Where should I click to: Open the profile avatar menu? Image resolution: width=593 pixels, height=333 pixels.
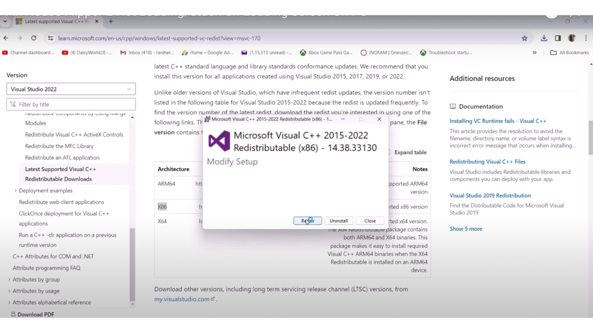point(572,38)
